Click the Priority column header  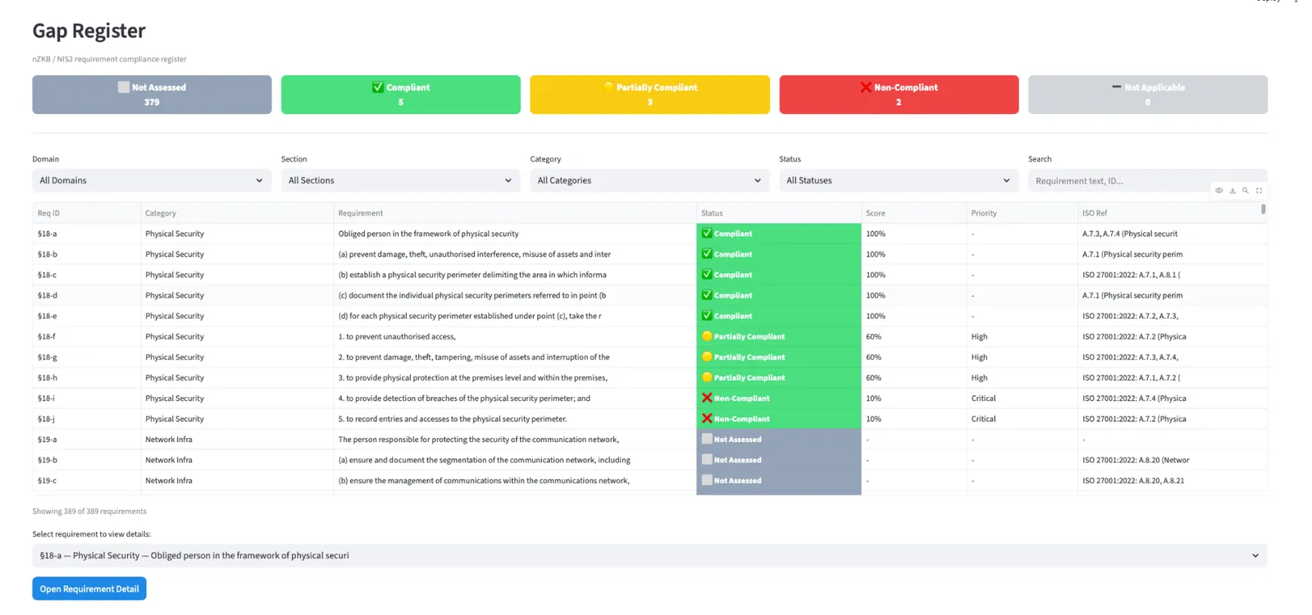pyautogui.click(x=1022, y=213)
